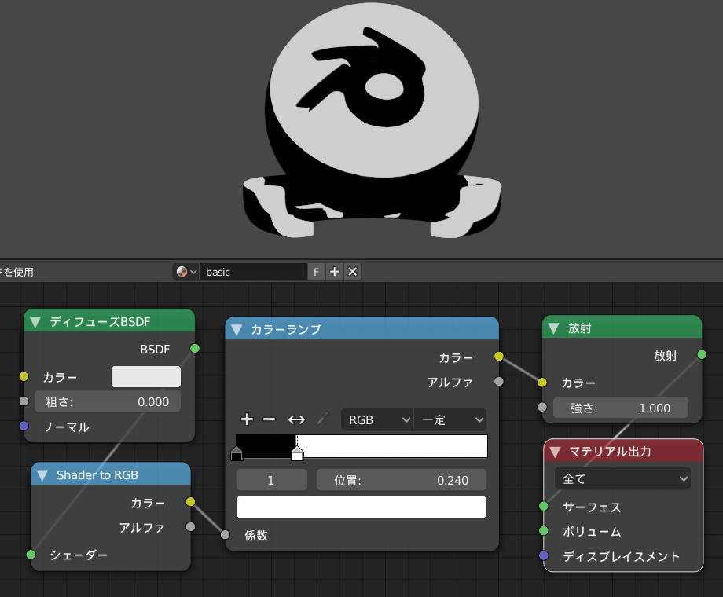Image resolution: width=723 pixels, height=597 pixels.
Task: Click the 粗さ input socket
Action: 24,401
